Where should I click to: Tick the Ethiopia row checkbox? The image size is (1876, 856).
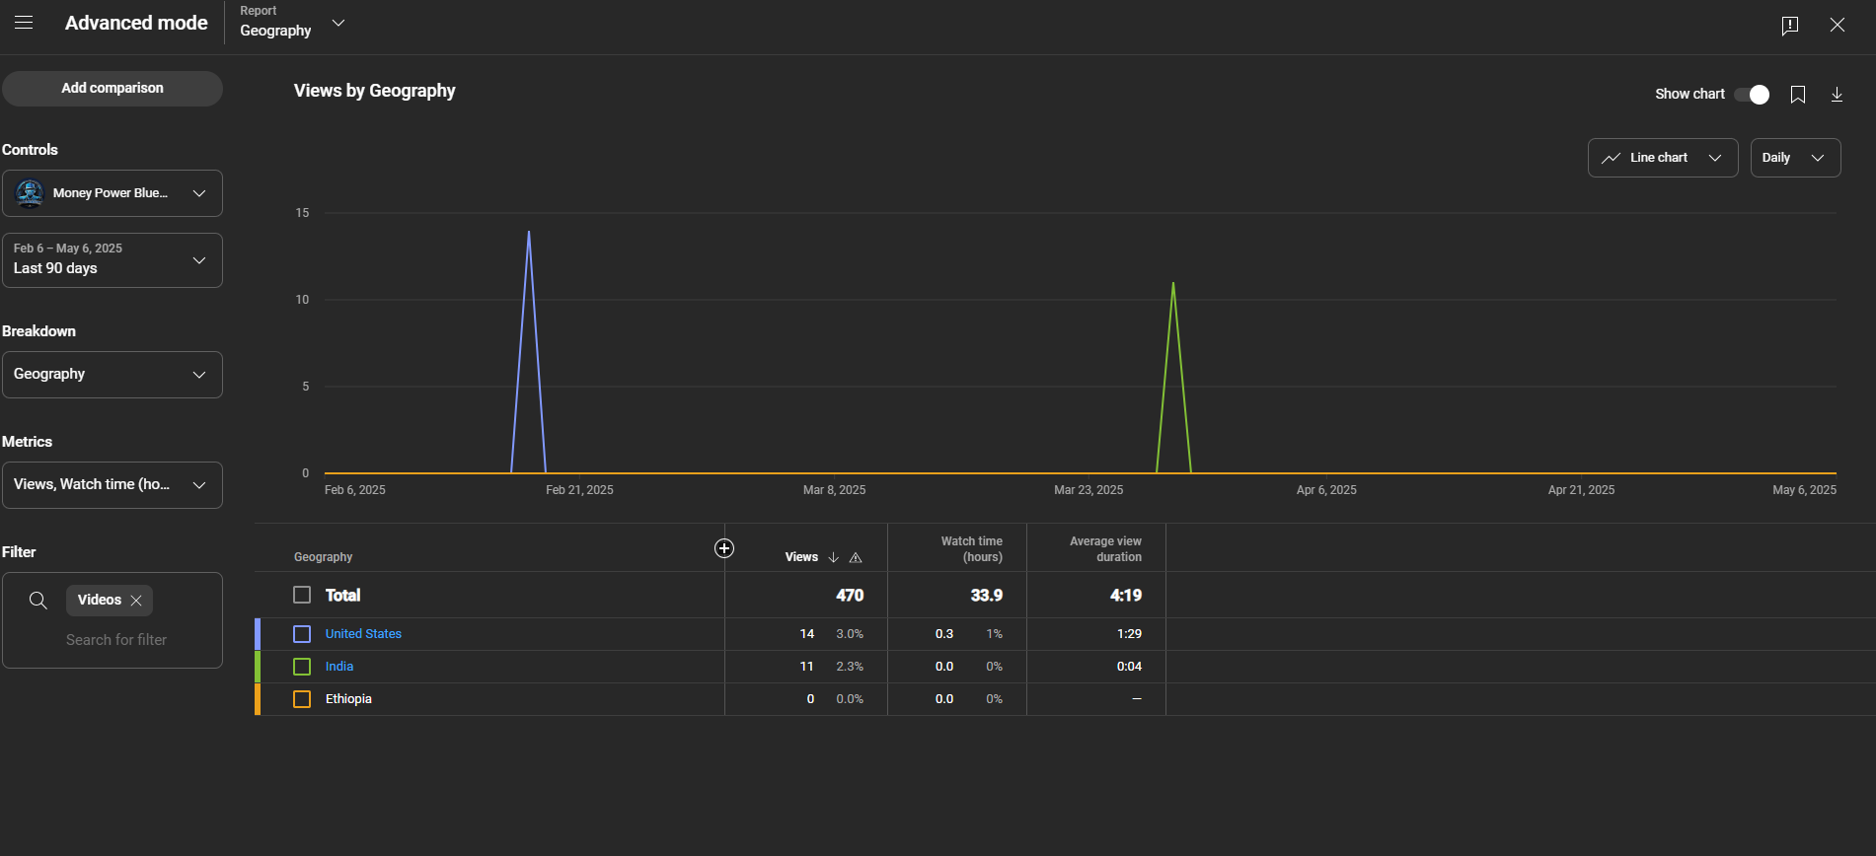(302, 699)
